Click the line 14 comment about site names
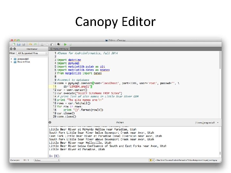 click(x=98, y=96)
